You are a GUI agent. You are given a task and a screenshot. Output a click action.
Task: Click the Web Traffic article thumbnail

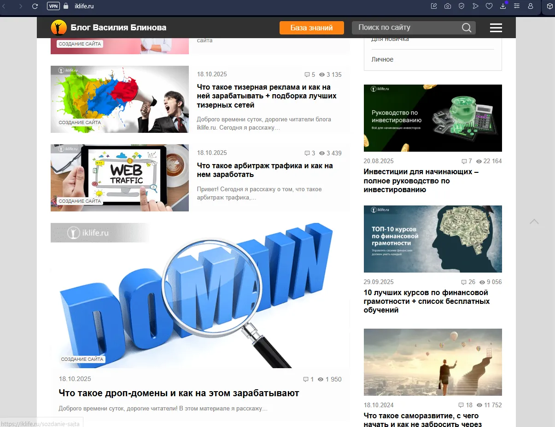click(120, 178)
